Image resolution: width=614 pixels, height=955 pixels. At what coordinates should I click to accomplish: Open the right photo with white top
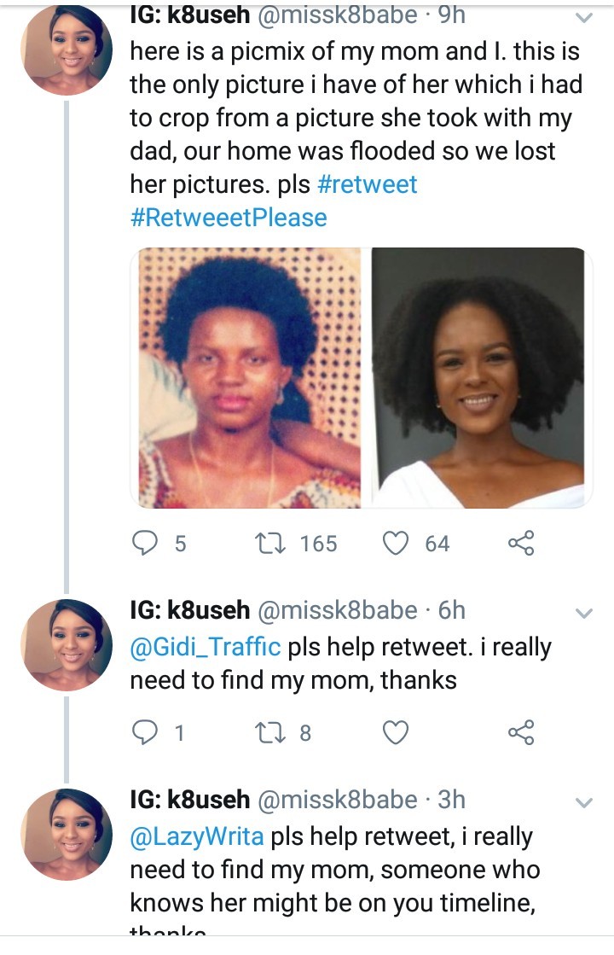pos(478,378)
